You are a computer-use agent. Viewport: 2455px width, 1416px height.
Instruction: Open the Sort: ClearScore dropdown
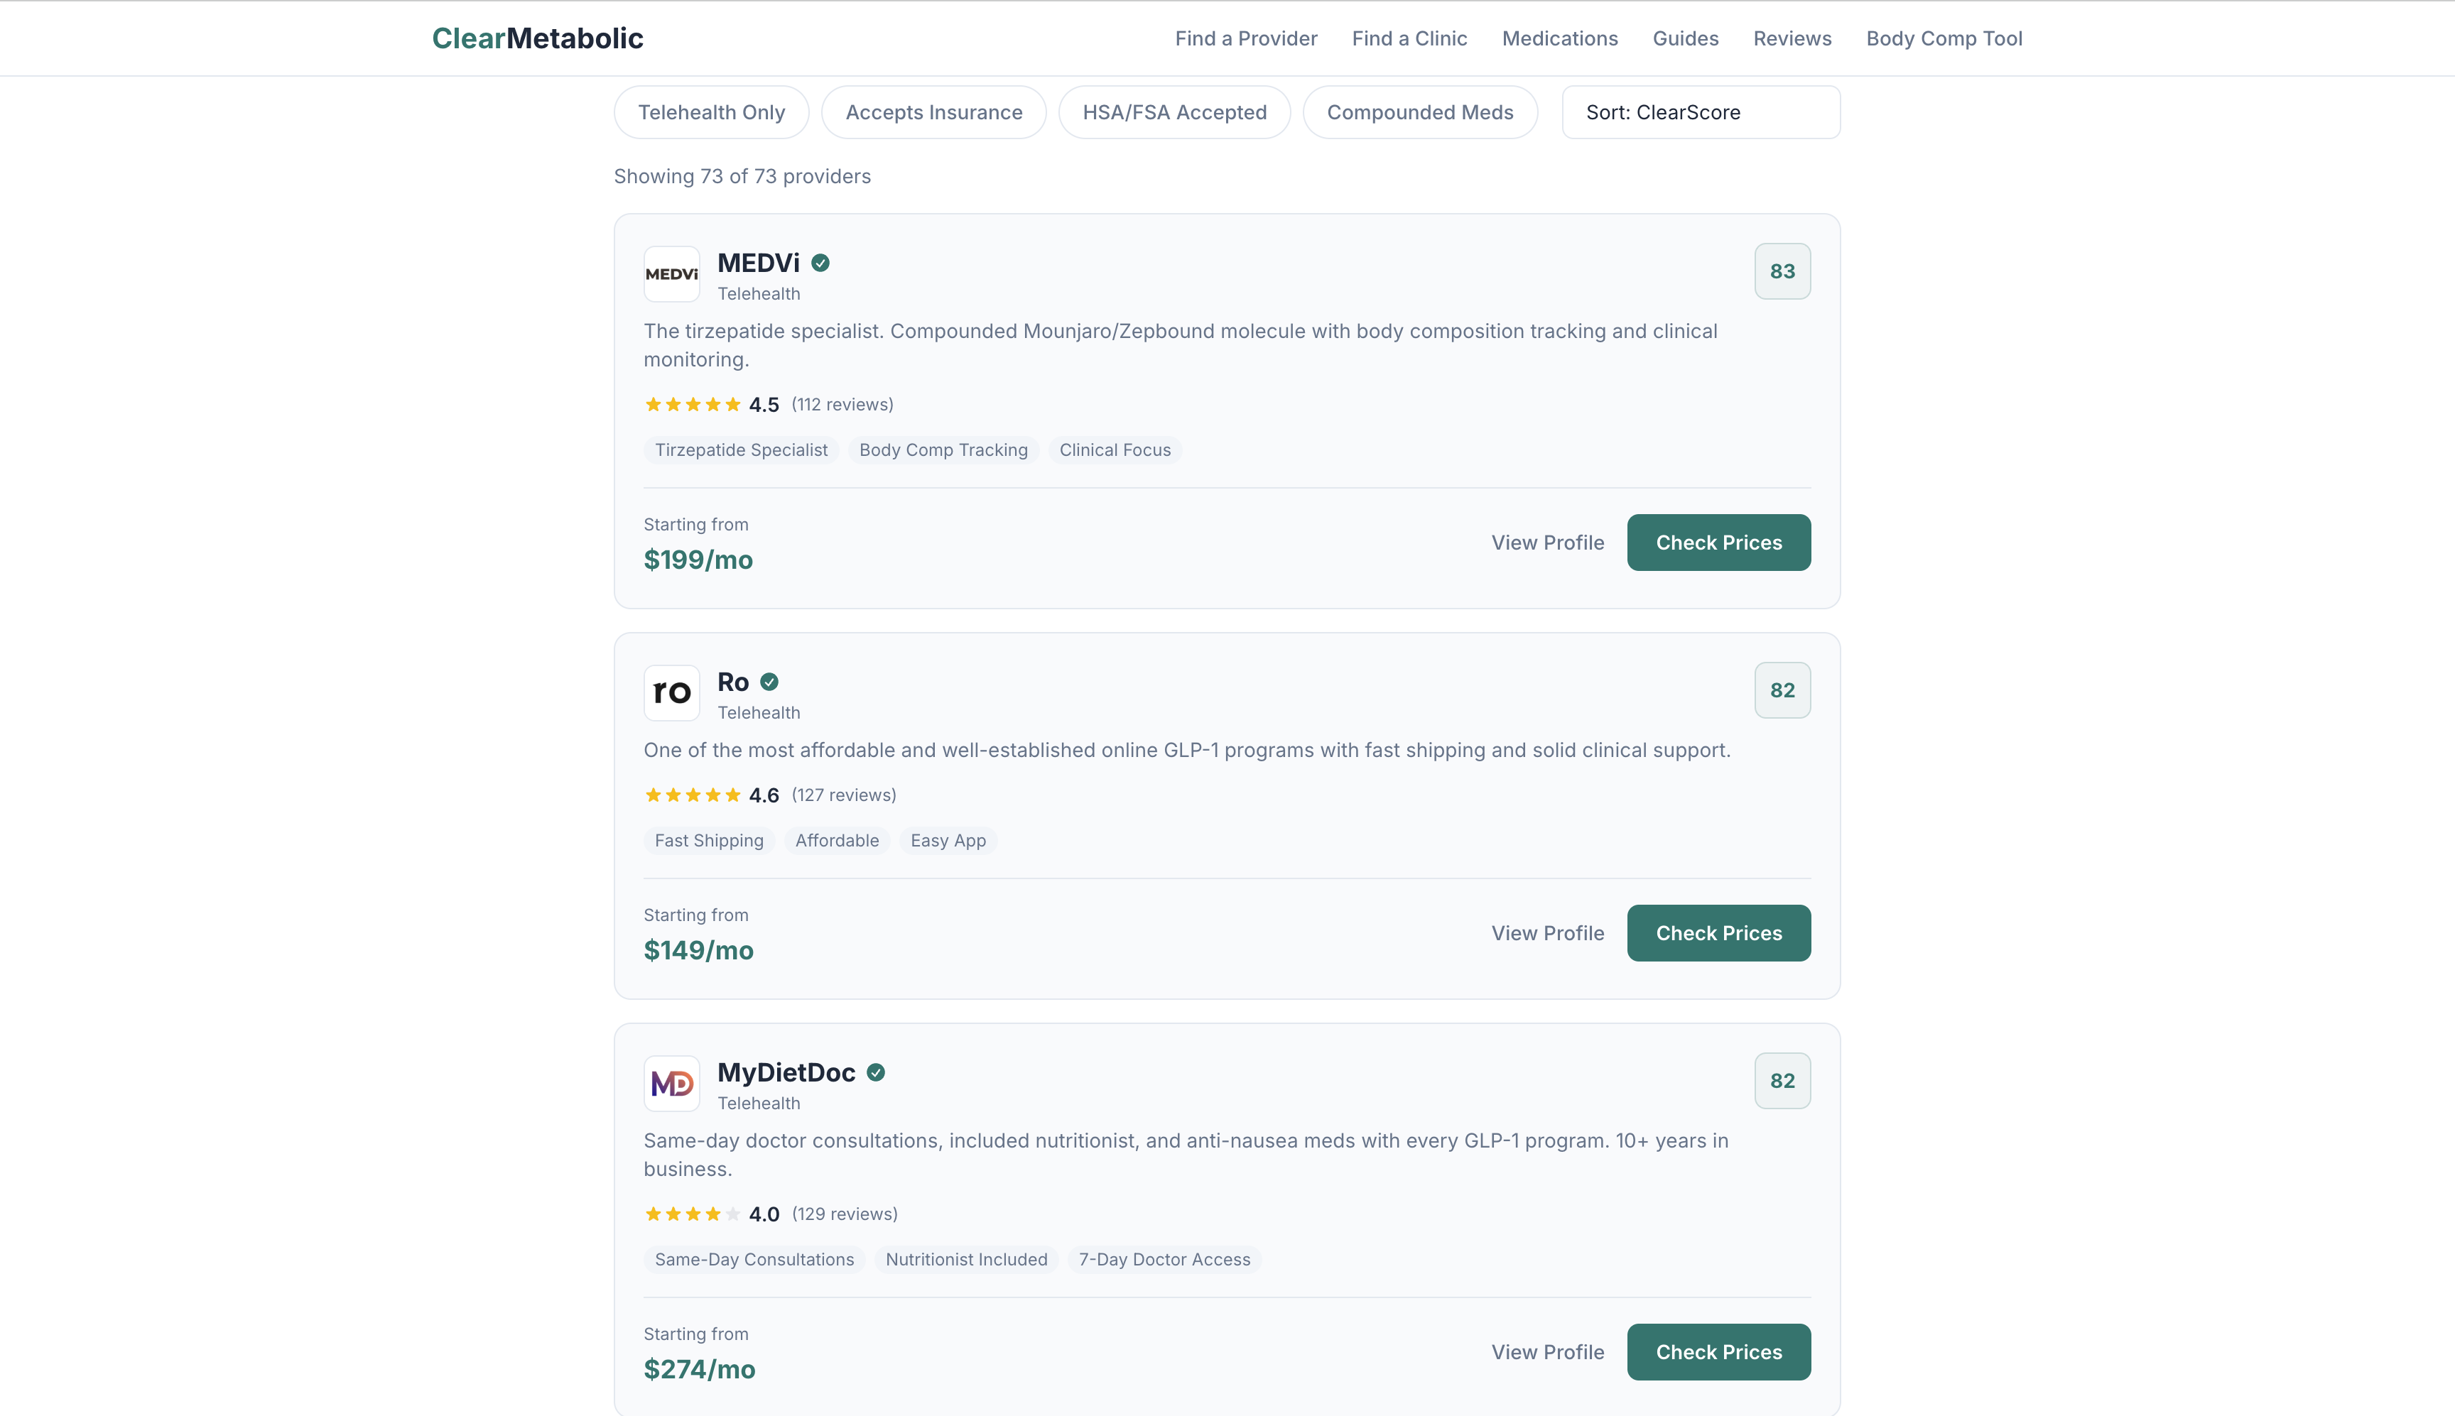pos(1699,111)
